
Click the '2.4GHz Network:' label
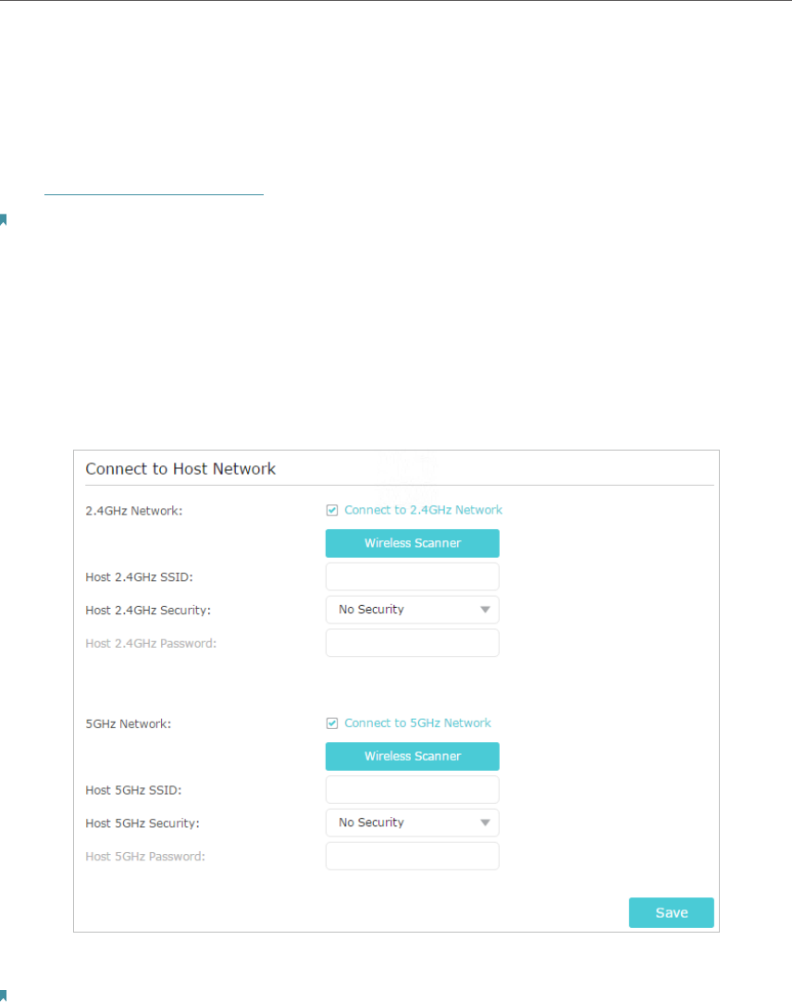pyautogui.click(x=133, y=512)
